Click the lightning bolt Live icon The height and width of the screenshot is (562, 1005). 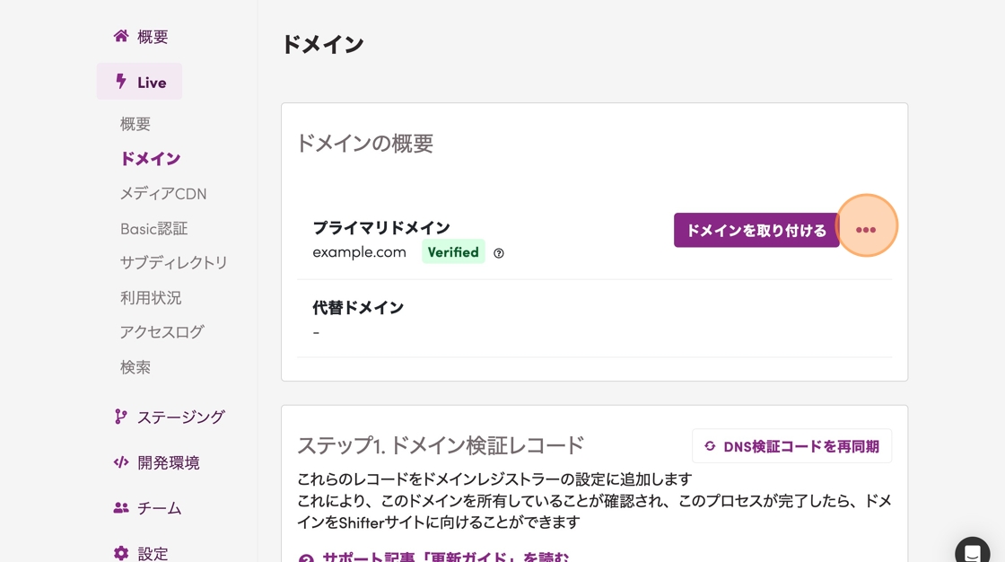pos(121,82)
